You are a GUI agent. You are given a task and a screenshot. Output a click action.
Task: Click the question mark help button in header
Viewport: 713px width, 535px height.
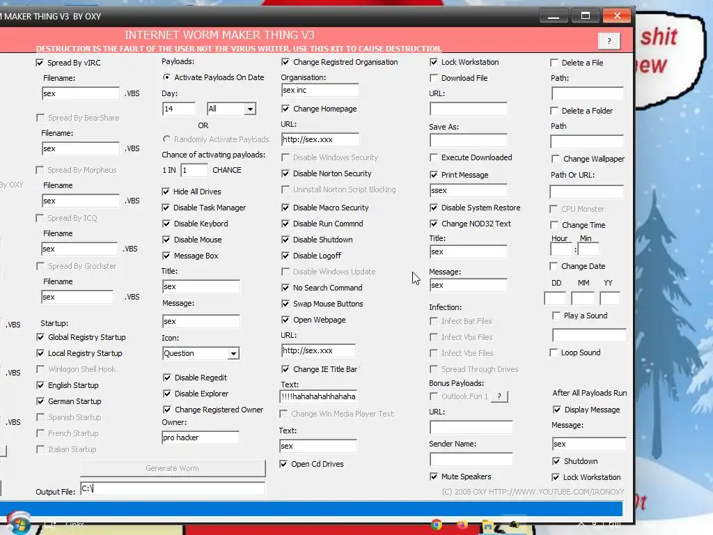pos(609,41)
